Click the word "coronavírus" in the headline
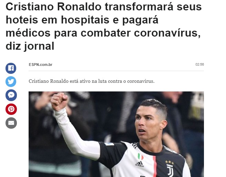 tap(167, 33)
